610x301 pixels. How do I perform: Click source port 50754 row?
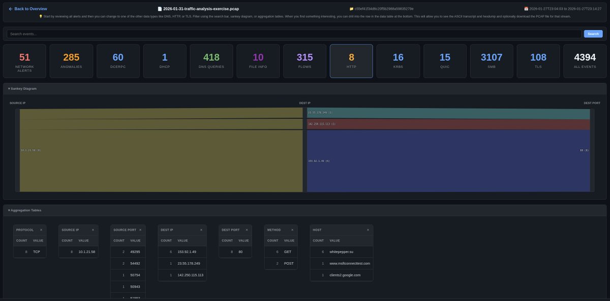pos(128,275)
